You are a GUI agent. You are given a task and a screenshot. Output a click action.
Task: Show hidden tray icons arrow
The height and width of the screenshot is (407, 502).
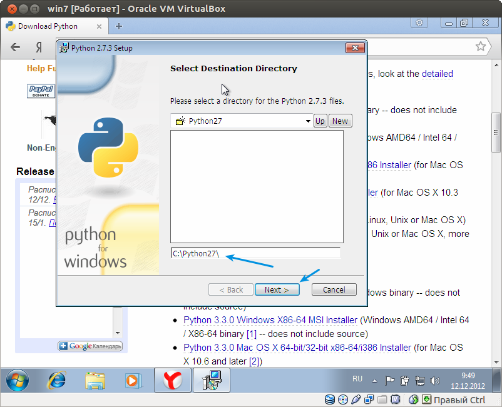pos(374,381)
